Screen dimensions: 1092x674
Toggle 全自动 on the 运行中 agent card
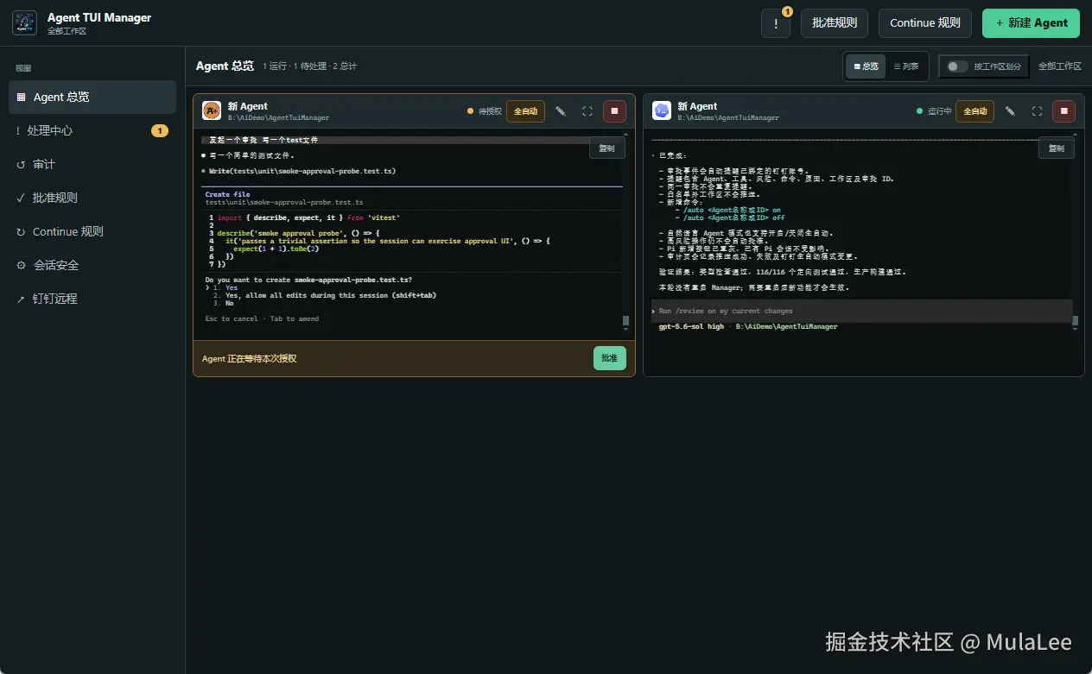point(975,111)
